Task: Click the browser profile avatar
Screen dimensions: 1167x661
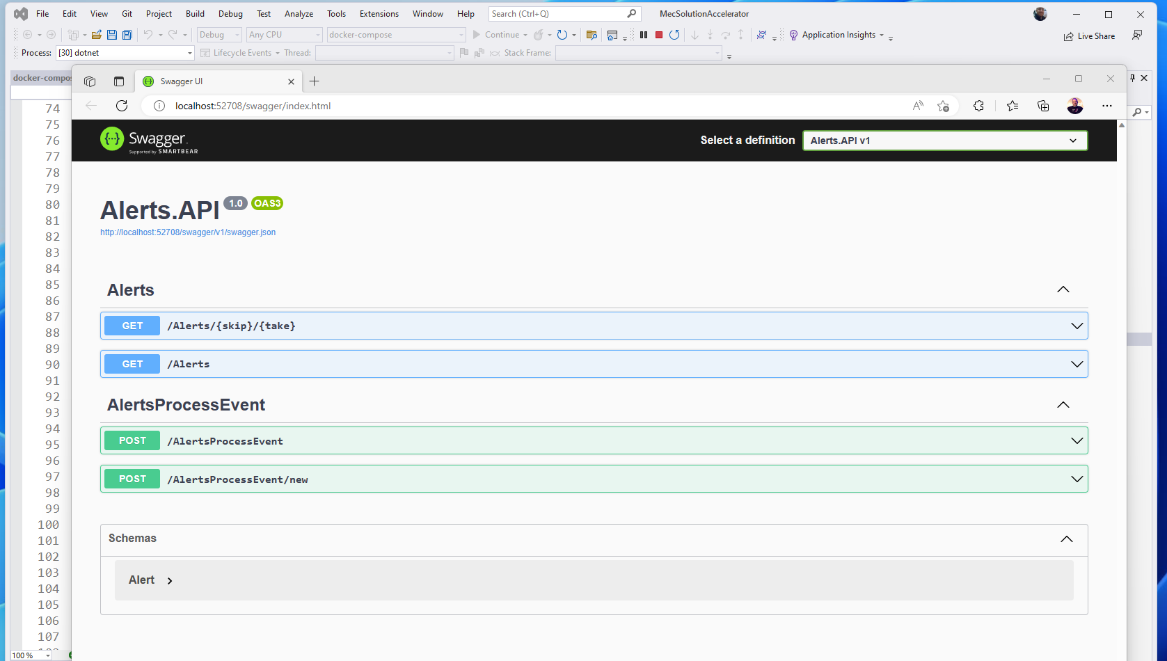Action: [1075, 106]
